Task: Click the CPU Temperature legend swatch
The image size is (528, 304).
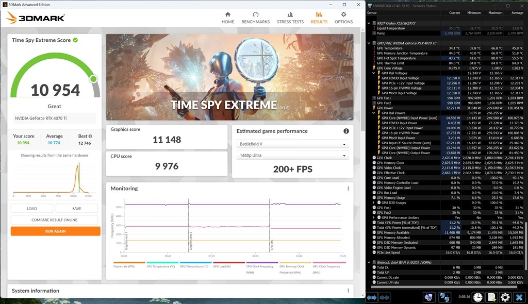Action: tap(162, 263)
